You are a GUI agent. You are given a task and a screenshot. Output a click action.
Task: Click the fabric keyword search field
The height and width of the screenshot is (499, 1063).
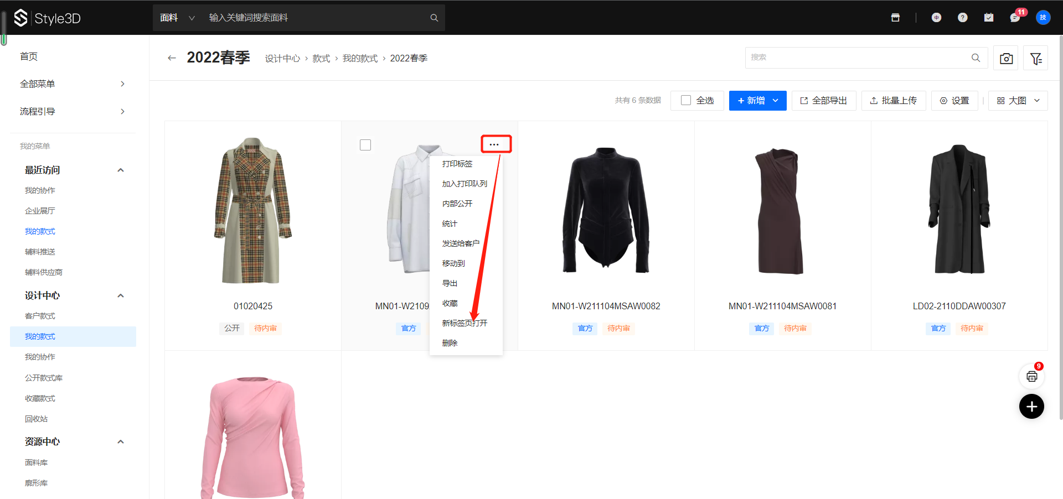(316, 18)
